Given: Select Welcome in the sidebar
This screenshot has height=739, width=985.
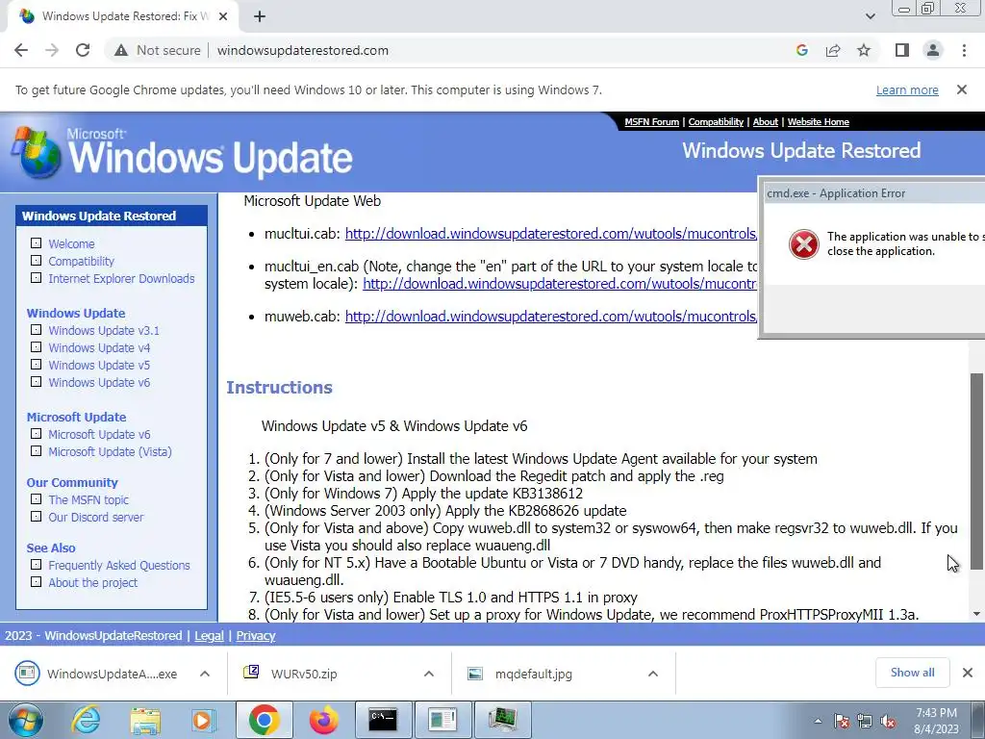Looking at the screenshot, I should click(x=71, y=243).
